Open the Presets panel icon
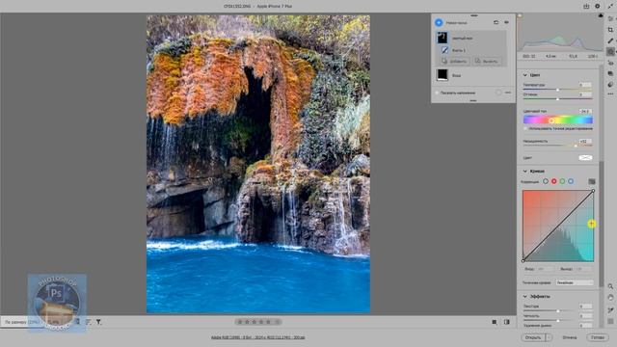The width and height of the screenshot is (617, 347). click(610, 84)
